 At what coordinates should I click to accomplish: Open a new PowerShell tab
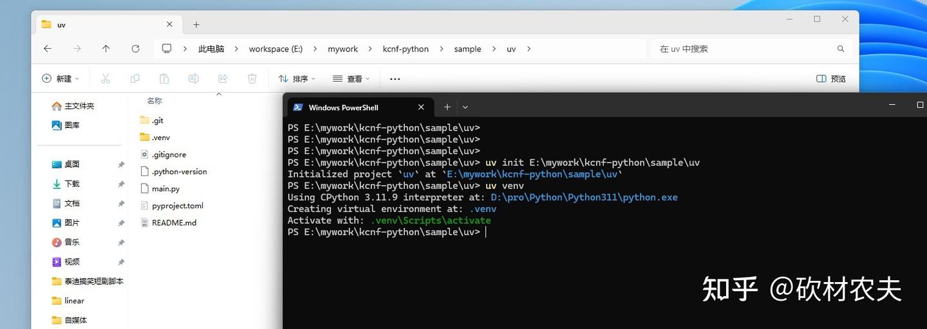(x=447, y=107)
